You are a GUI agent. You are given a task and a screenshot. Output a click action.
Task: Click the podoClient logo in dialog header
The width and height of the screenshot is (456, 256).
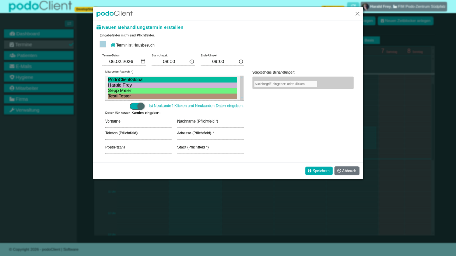(x=114, y=14)
